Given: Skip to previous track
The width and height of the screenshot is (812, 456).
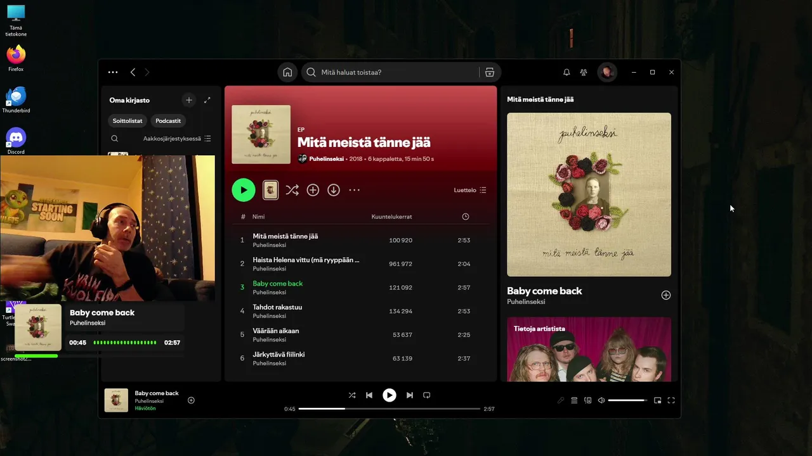Looking at the screenshot, I should point(369,395).
